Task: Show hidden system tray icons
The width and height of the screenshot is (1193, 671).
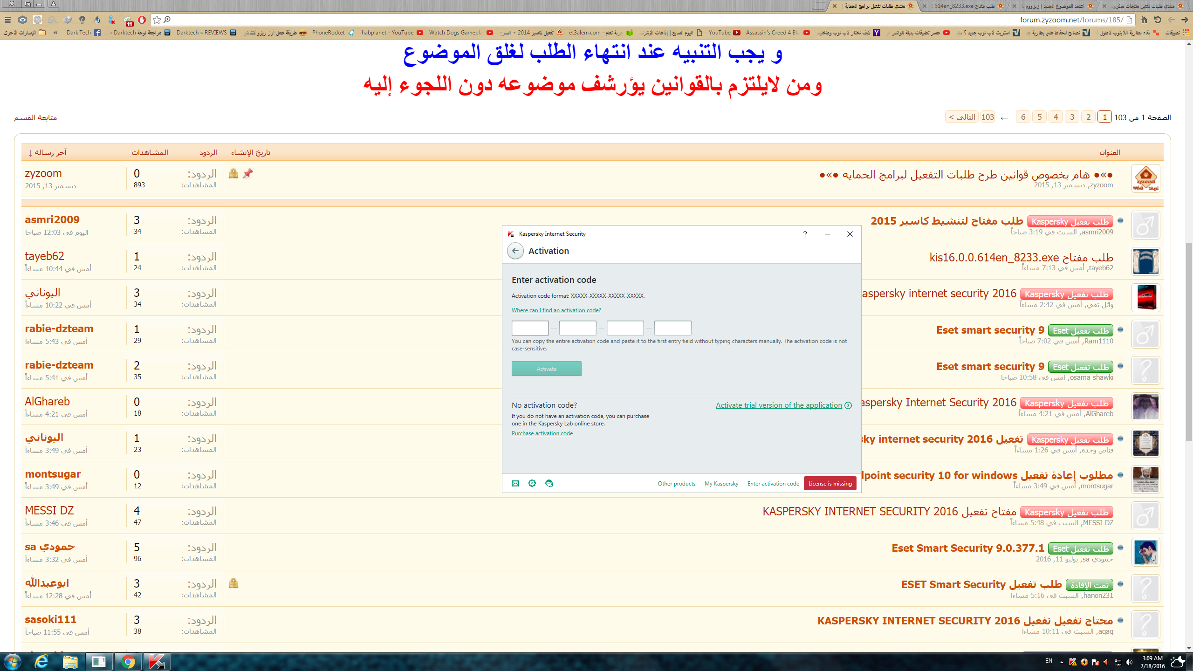Action: pos(1062,662)
